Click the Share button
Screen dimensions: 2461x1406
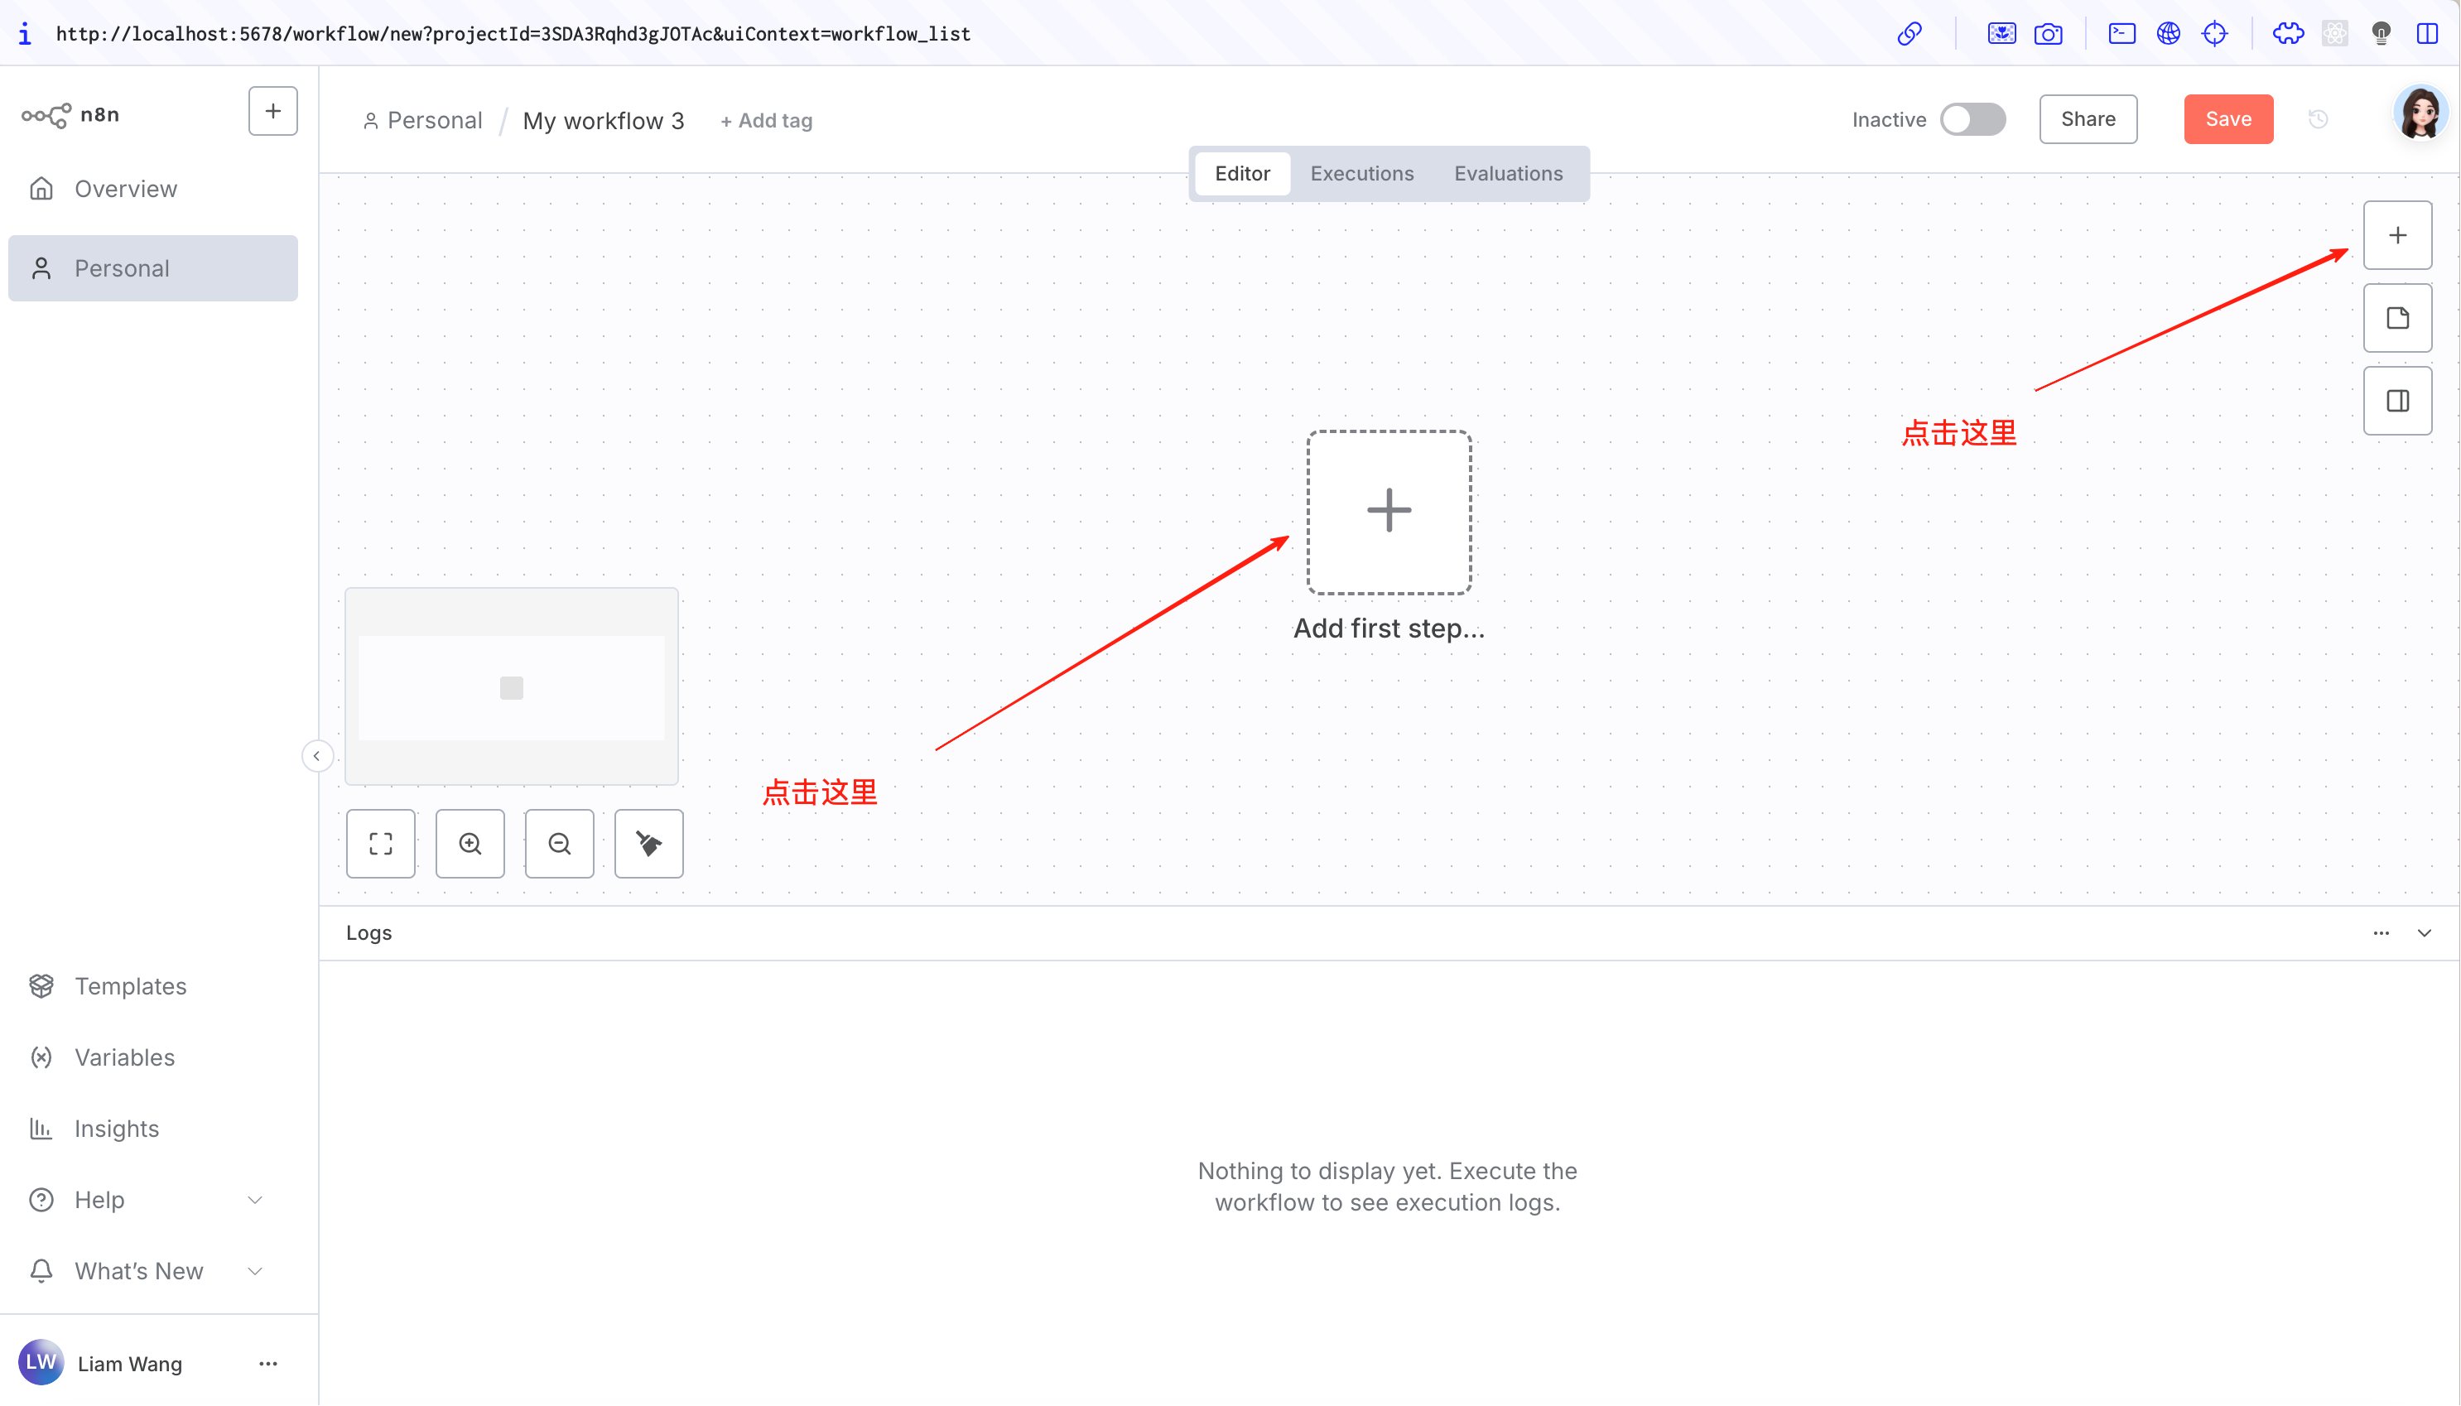click(x=2088, y=120)
